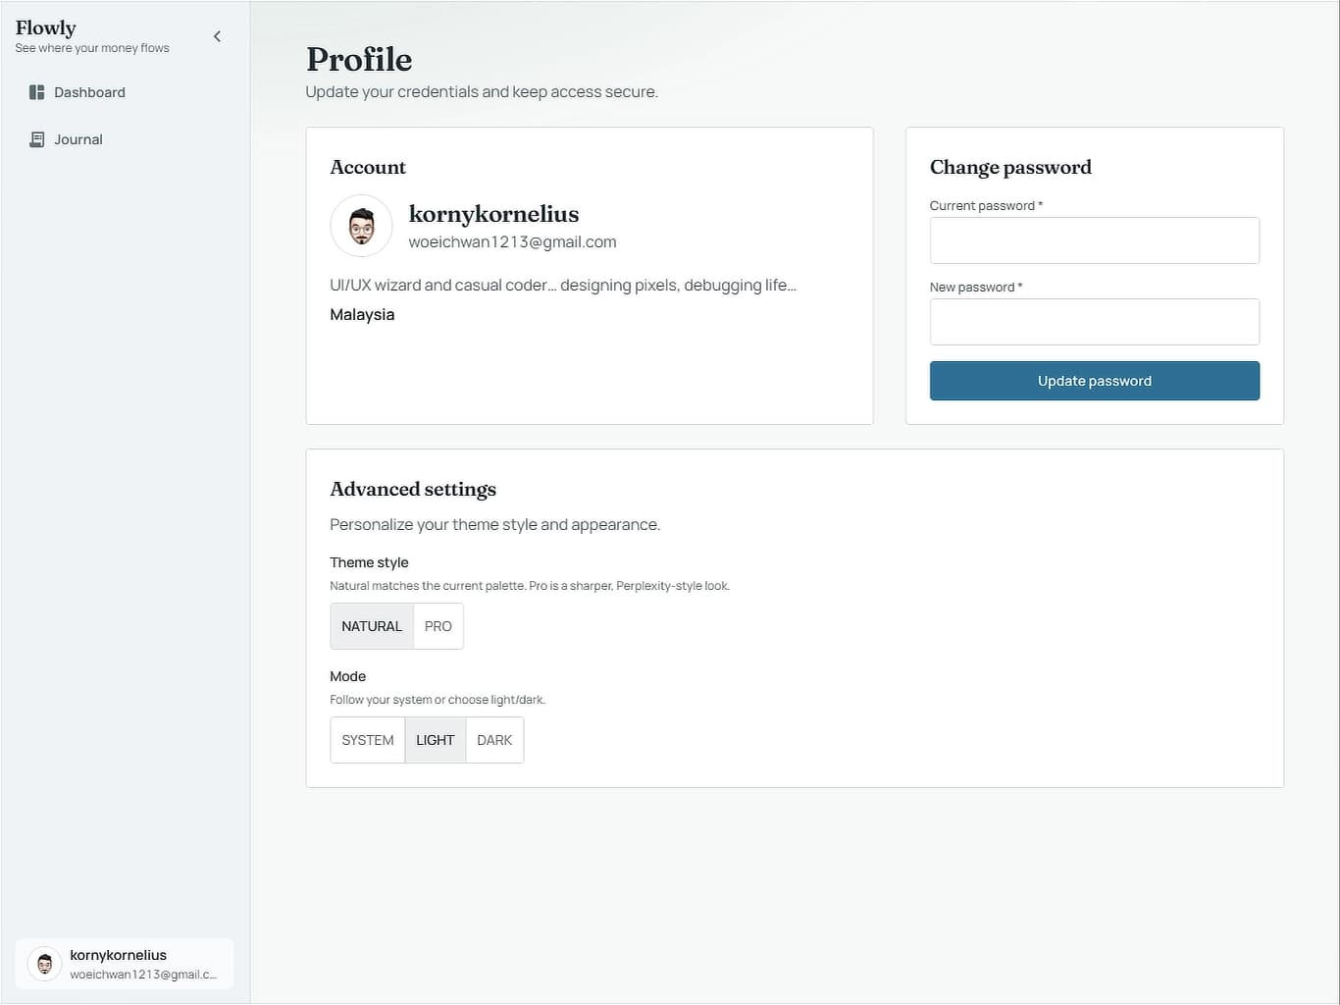Select the Journal icon in the sidebar
Image resolution: width=1340 pixels, height=1005 pixels.
(x=36, y=138)
